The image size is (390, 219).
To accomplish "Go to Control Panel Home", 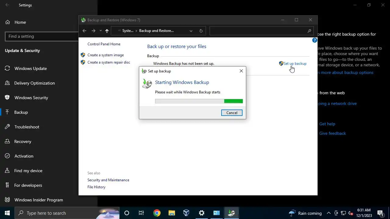I will tap(104, 44).
